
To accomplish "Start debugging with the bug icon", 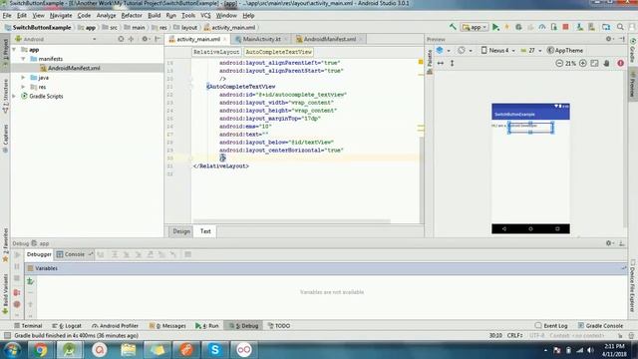I will (518, 27).
